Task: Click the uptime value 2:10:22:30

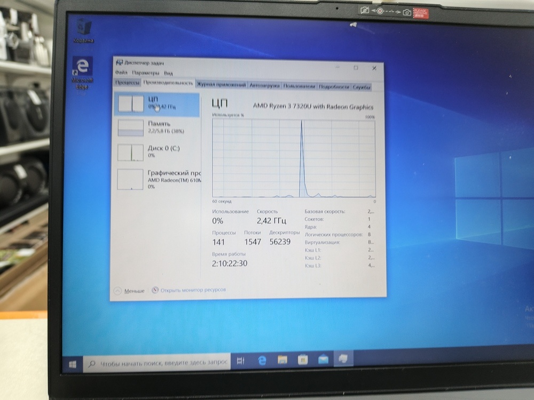Action: click(230, 263)
